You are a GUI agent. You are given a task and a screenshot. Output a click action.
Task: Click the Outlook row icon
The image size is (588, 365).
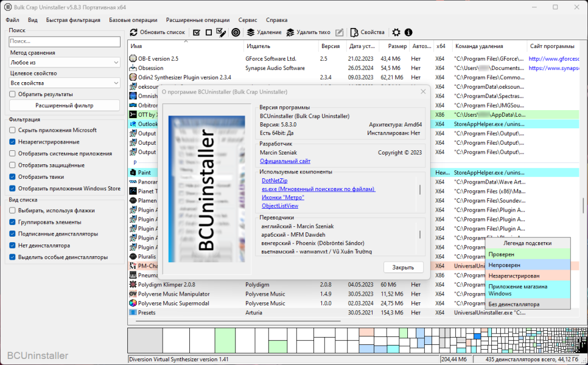point(133,124)
